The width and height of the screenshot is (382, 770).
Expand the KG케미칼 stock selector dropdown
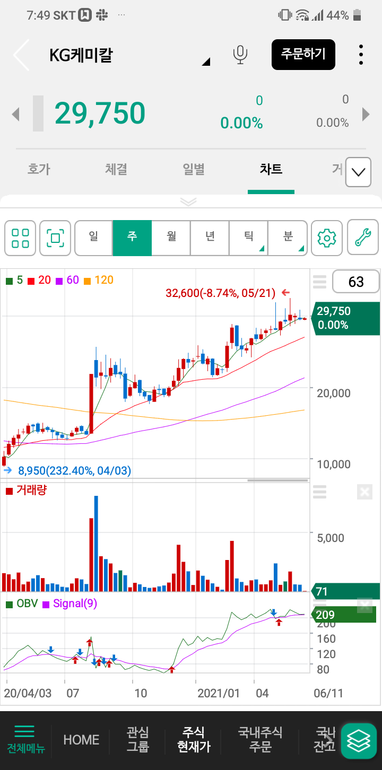[x=206, y=62]
